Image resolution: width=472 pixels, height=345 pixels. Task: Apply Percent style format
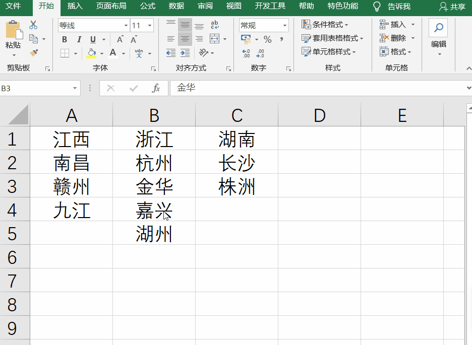point(267,39)
